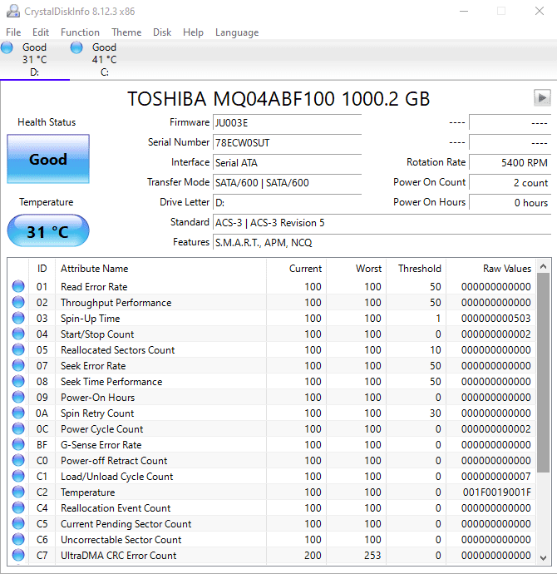
Task: Click the Good health status button
Action: 47,160
